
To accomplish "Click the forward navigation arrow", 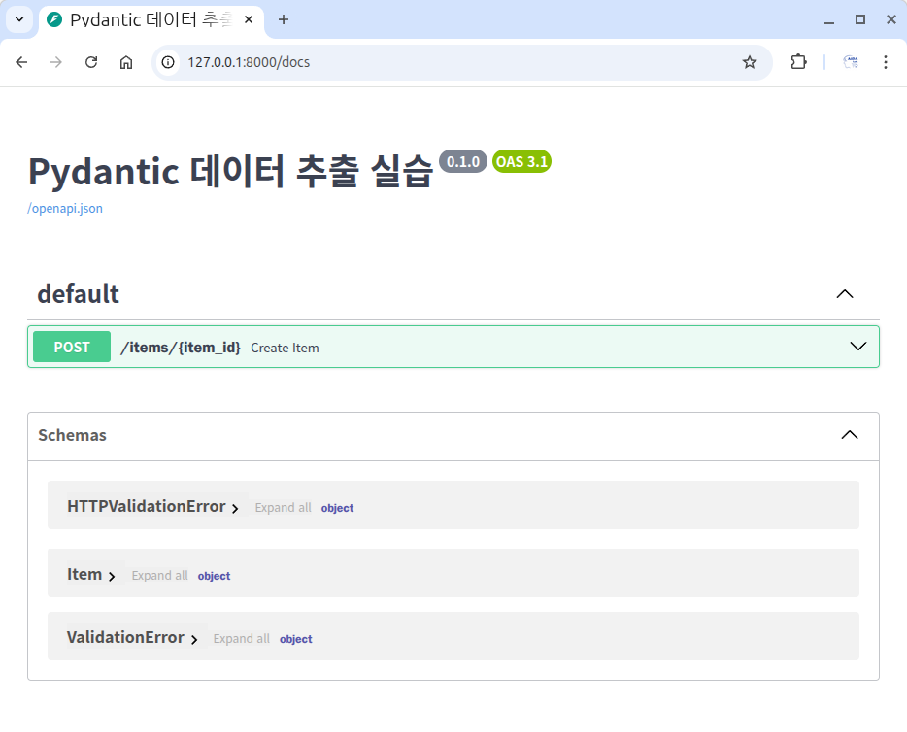I will (x=56, y=62).
